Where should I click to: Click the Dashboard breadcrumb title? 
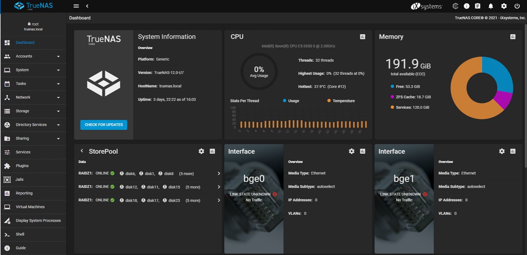[x=80, y=18]
